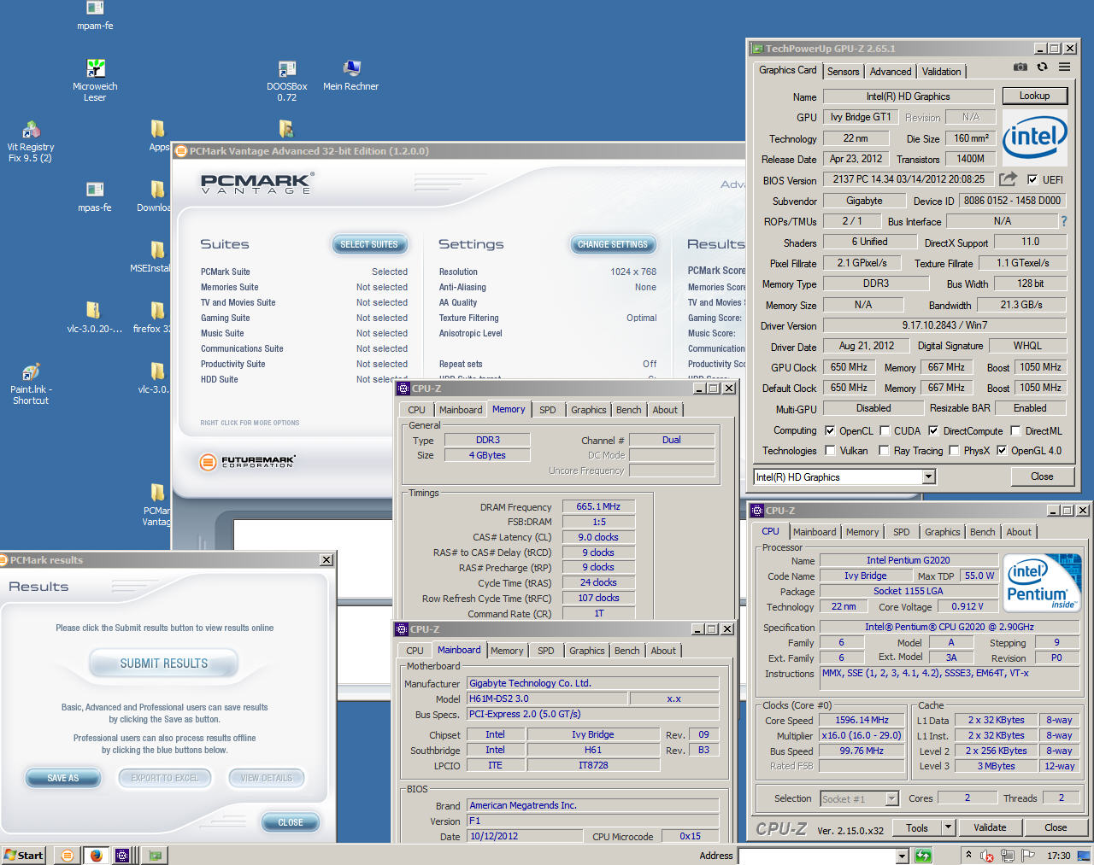This screenshot has height=865, width=1094.
Task: Open the GPU-Z hamburger menu icon
Action: coord(1064,67)
